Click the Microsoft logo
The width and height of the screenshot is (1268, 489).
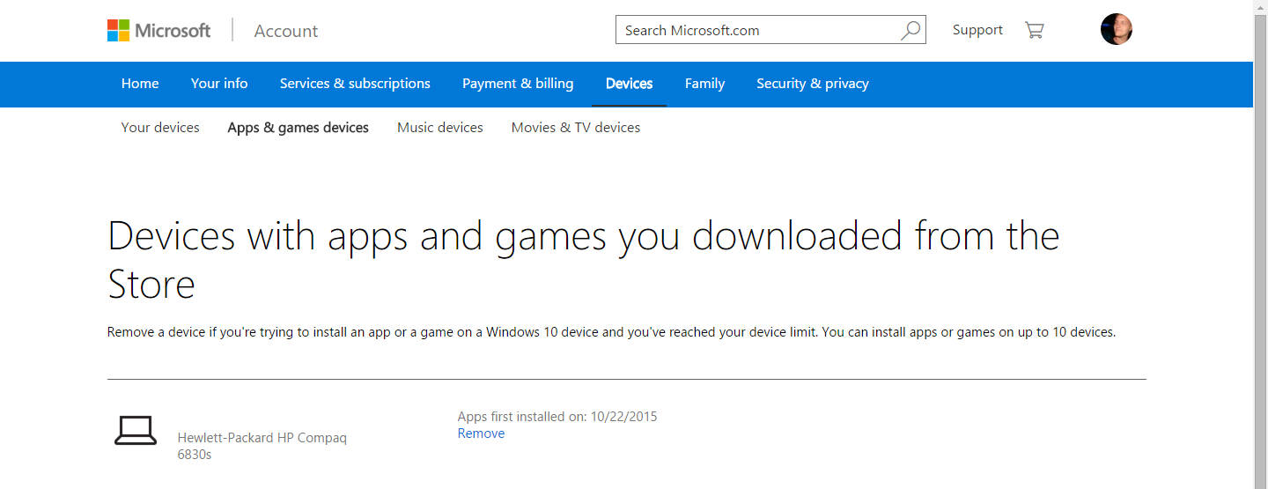(158, 31)
